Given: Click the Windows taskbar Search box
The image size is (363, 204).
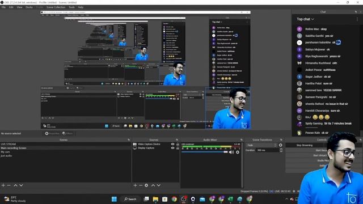Looking at the screenshot, I should click(x=130, y=199).
